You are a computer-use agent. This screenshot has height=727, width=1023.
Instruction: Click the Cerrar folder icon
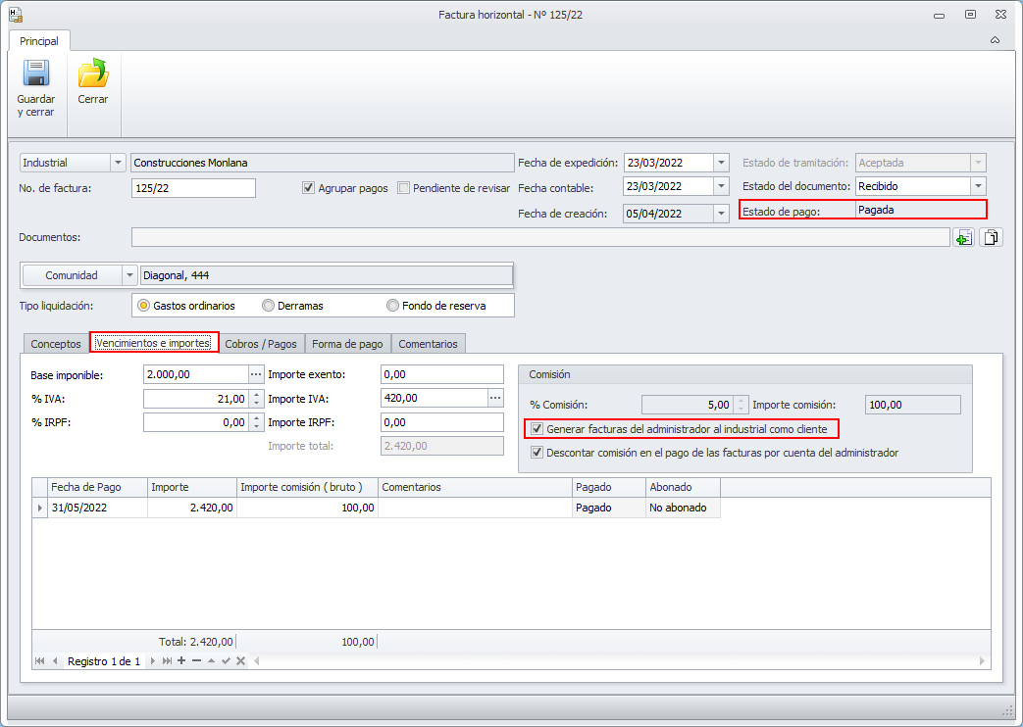pos(93,74)
